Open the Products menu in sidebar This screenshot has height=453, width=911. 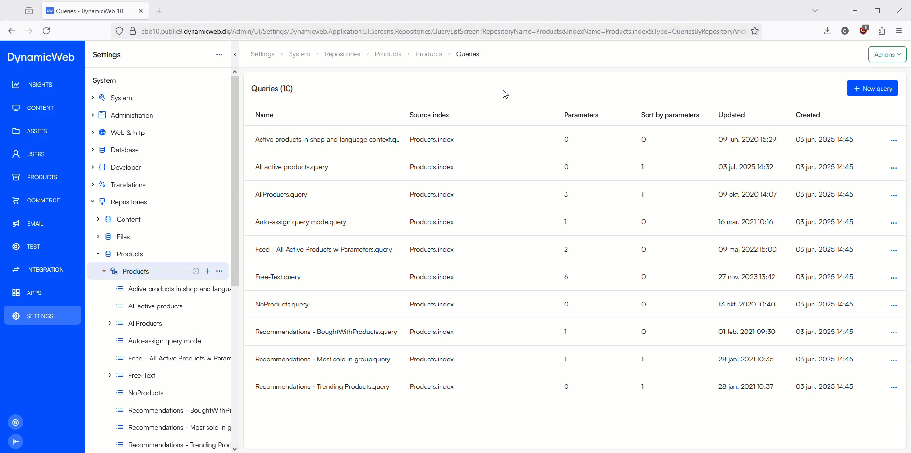coord(42,177)
